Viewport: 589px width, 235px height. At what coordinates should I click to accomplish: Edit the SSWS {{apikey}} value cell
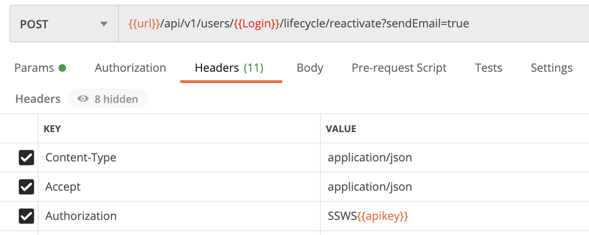click(x=368, y=216)
